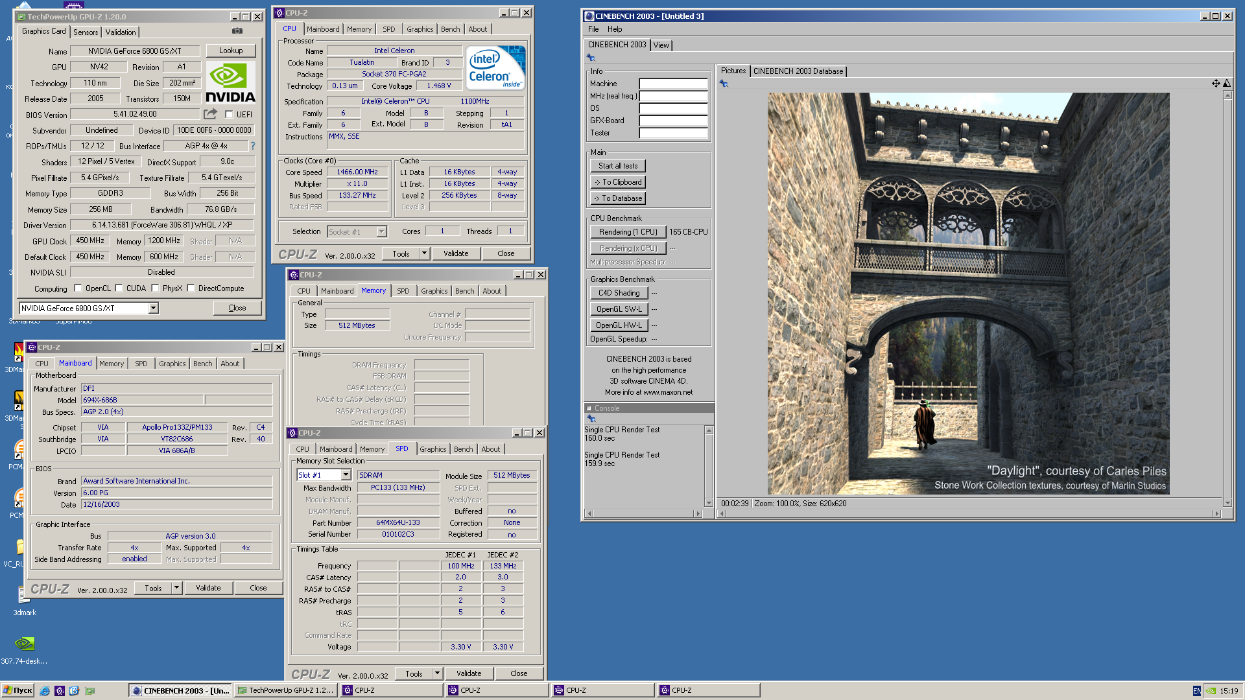Click the CINEBENCH window title bar icon

pyautogui.click(x=589, y=16)
